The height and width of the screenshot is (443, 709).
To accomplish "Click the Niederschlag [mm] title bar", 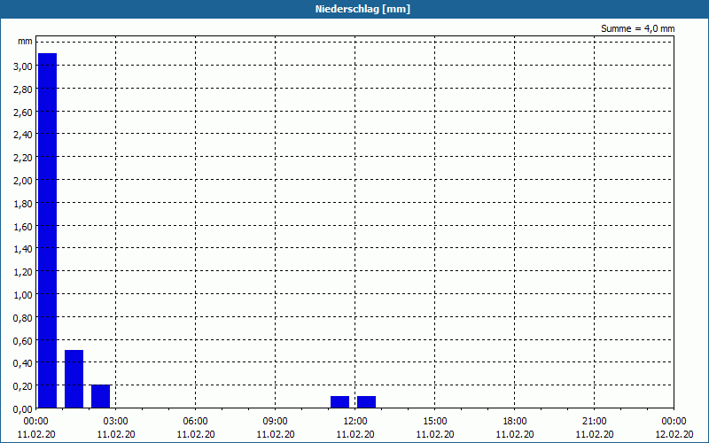I will (354, 9).
